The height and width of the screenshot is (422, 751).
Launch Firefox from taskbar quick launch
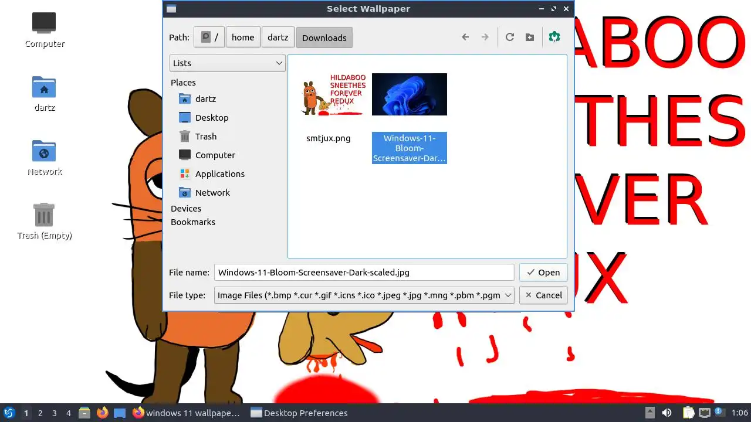coord(102,413)
